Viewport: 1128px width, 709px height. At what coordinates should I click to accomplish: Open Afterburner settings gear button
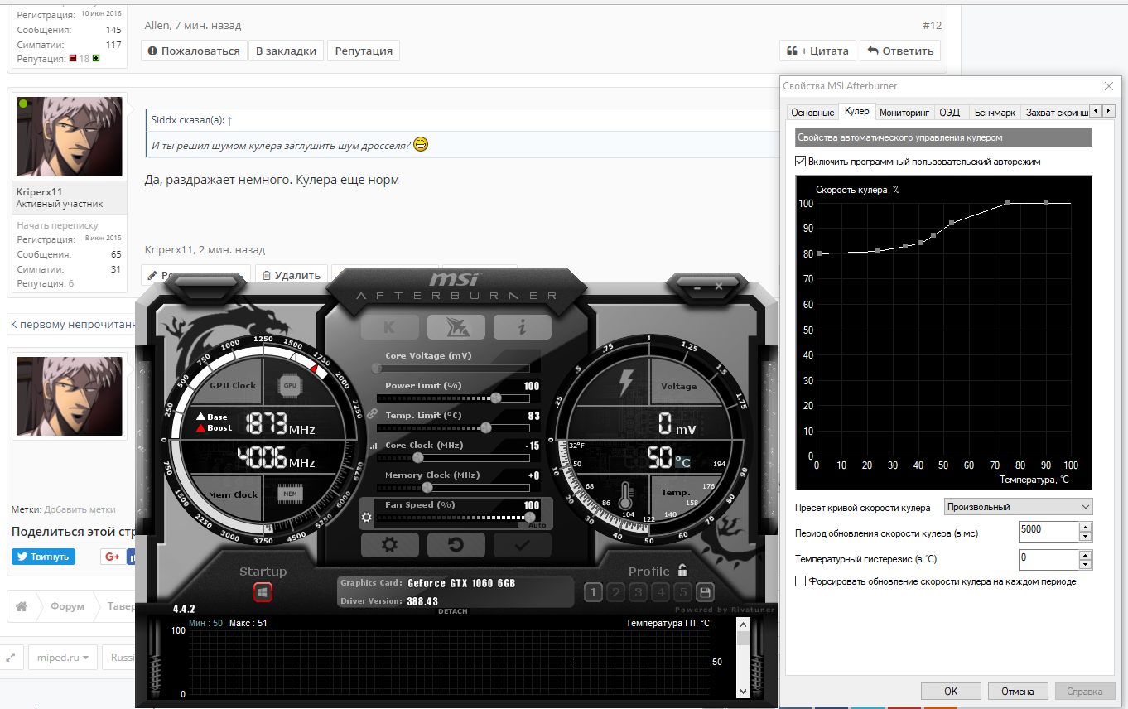[x=389, y=545]
